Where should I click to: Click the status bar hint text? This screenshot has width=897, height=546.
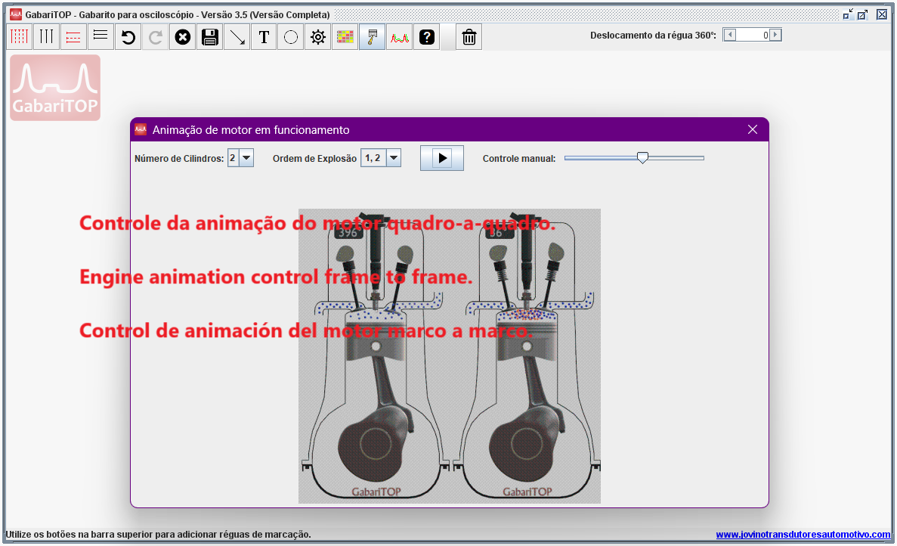click(159, 535)
